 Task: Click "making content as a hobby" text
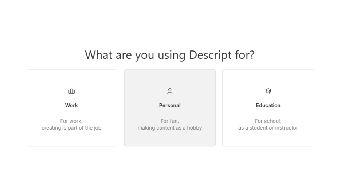pos(170,128)
